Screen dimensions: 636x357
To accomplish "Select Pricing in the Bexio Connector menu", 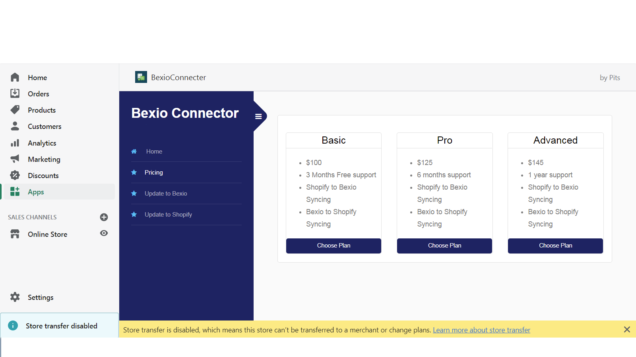I will tap(154, 172).
